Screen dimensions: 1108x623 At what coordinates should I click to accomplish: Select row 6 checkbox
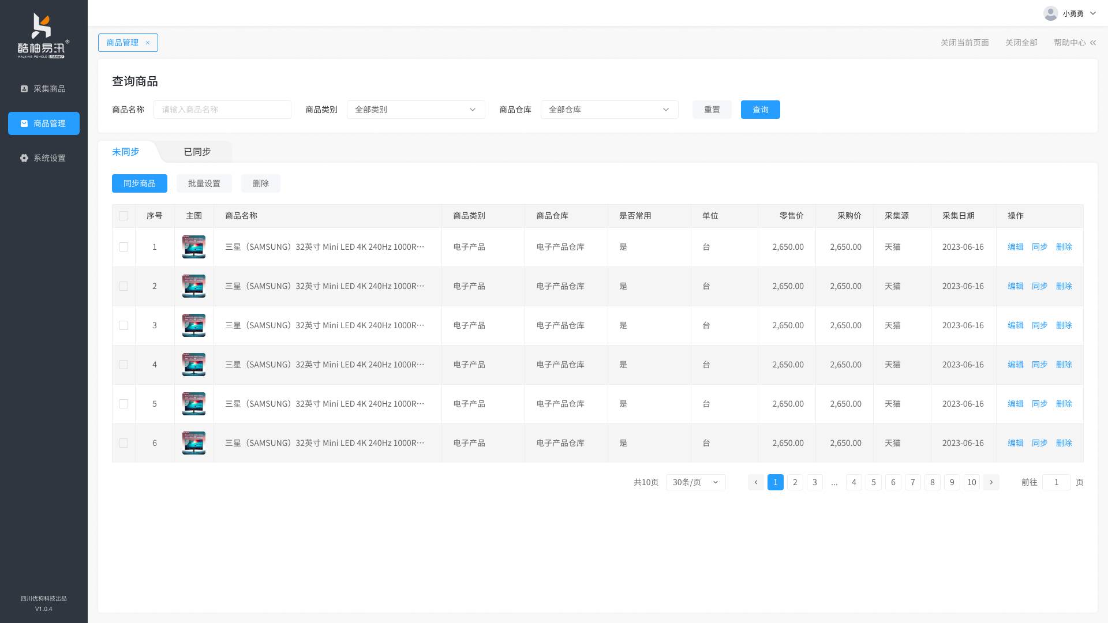pyautogui.click(x=123, y=443)
